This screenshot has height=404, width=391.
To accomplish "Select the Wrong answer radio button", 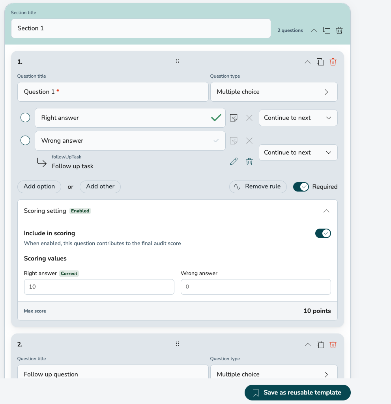I will [x=25, y=140].
